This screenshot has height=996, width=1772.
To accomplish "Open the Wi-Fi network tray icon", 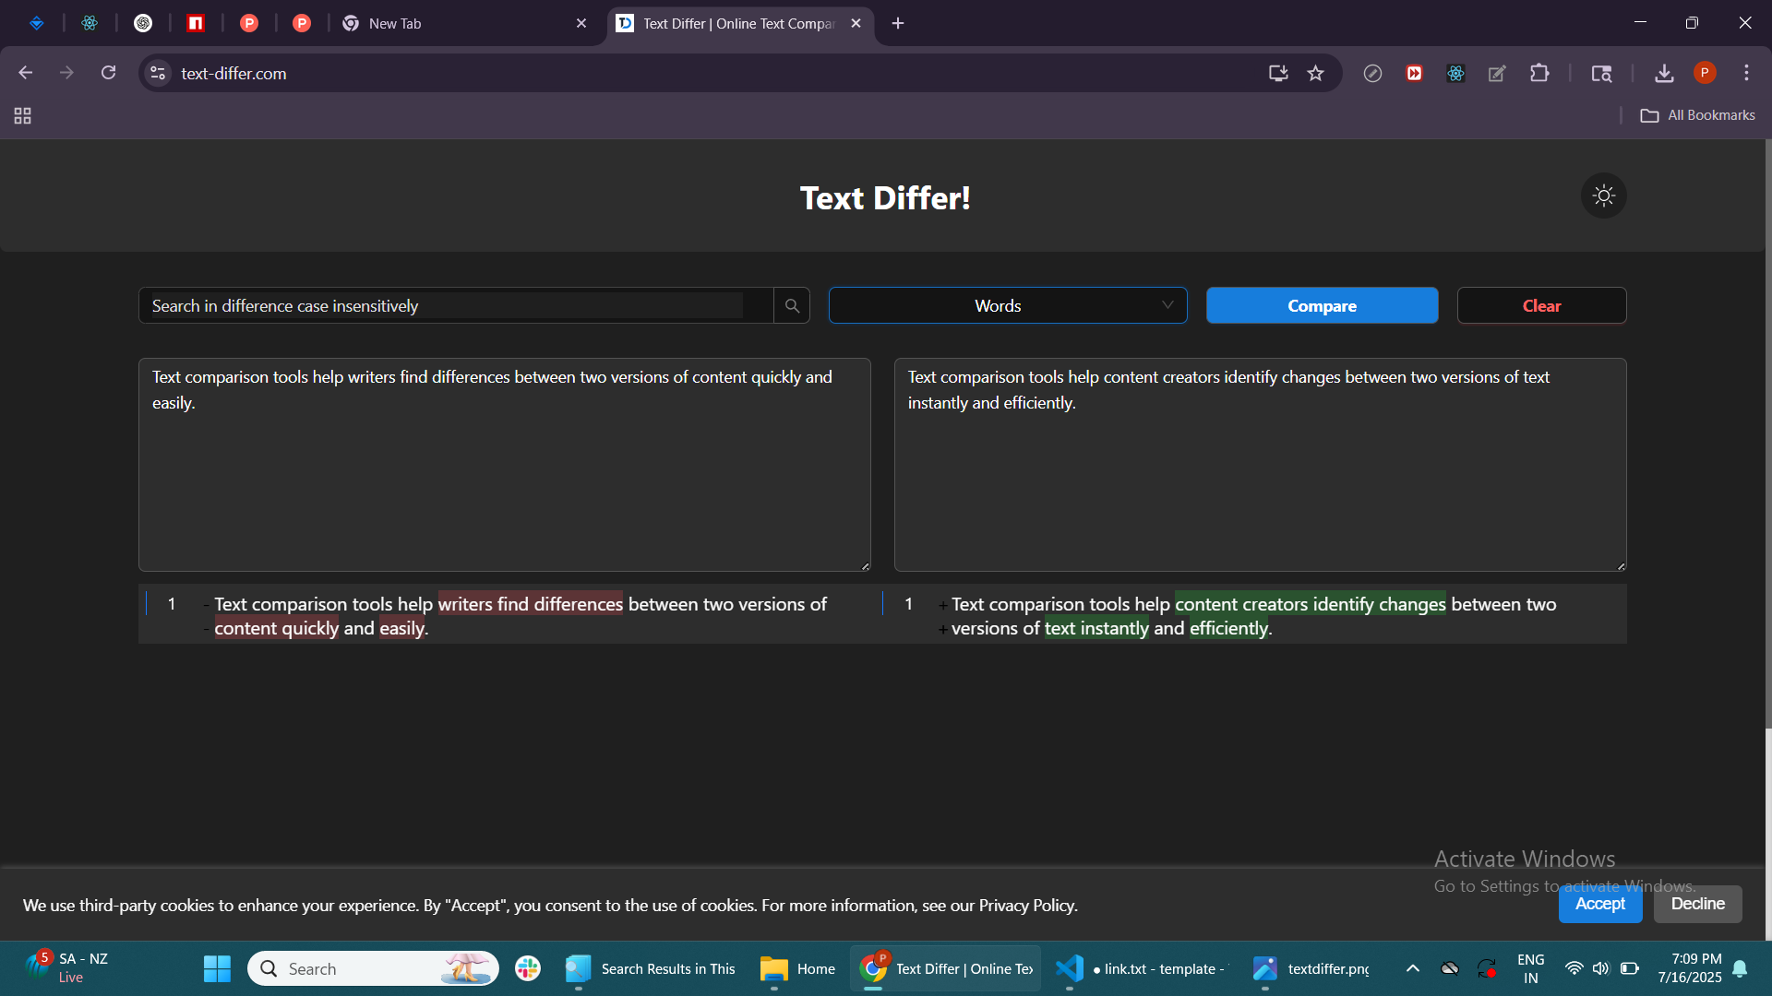I will [1574, 968].
